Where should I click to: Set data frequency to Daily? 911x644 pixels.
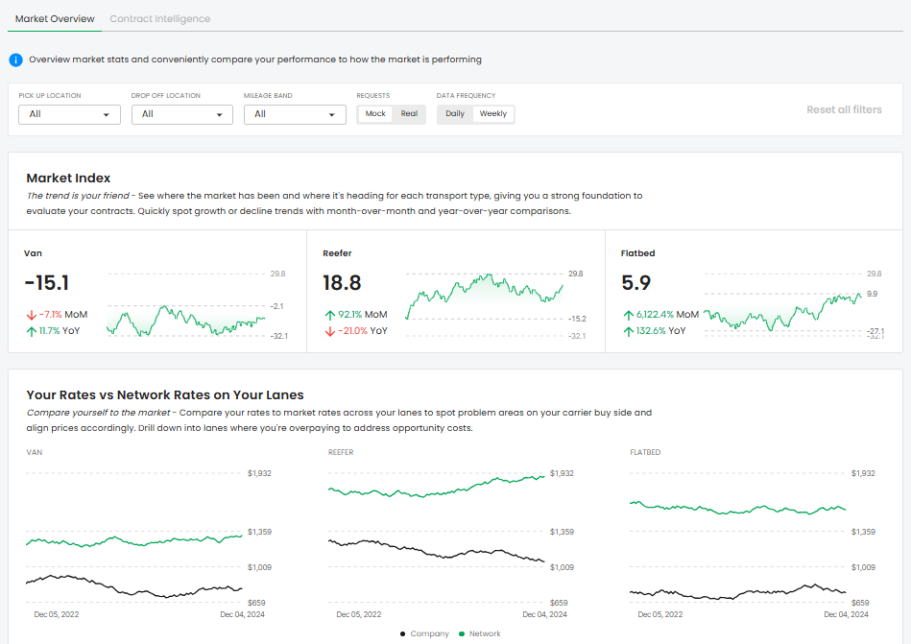point(455,114)
